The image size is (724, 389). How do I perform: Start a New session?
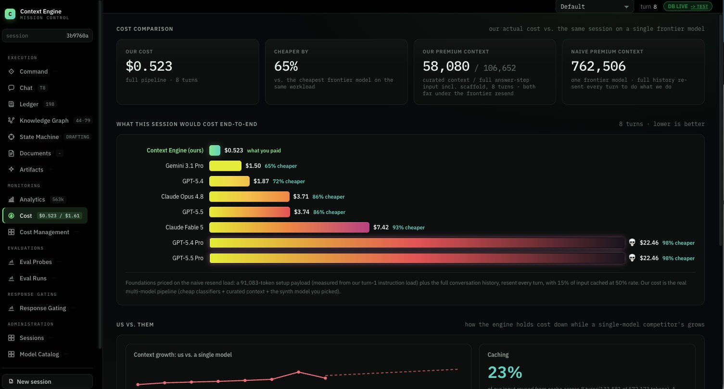click(x=47, y=382)
